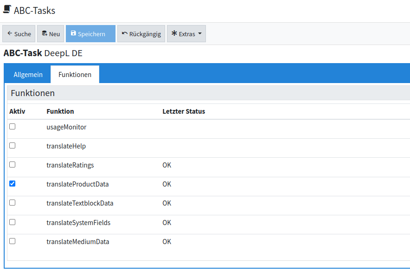Click the translateProductData function name
The image size is (410, 271).
pyautogui.click(x=77, y=184)
